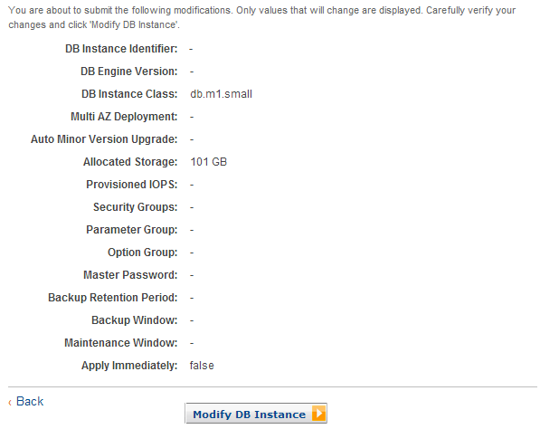Click the Backup Retention Period label

click(x=113, y=298)
